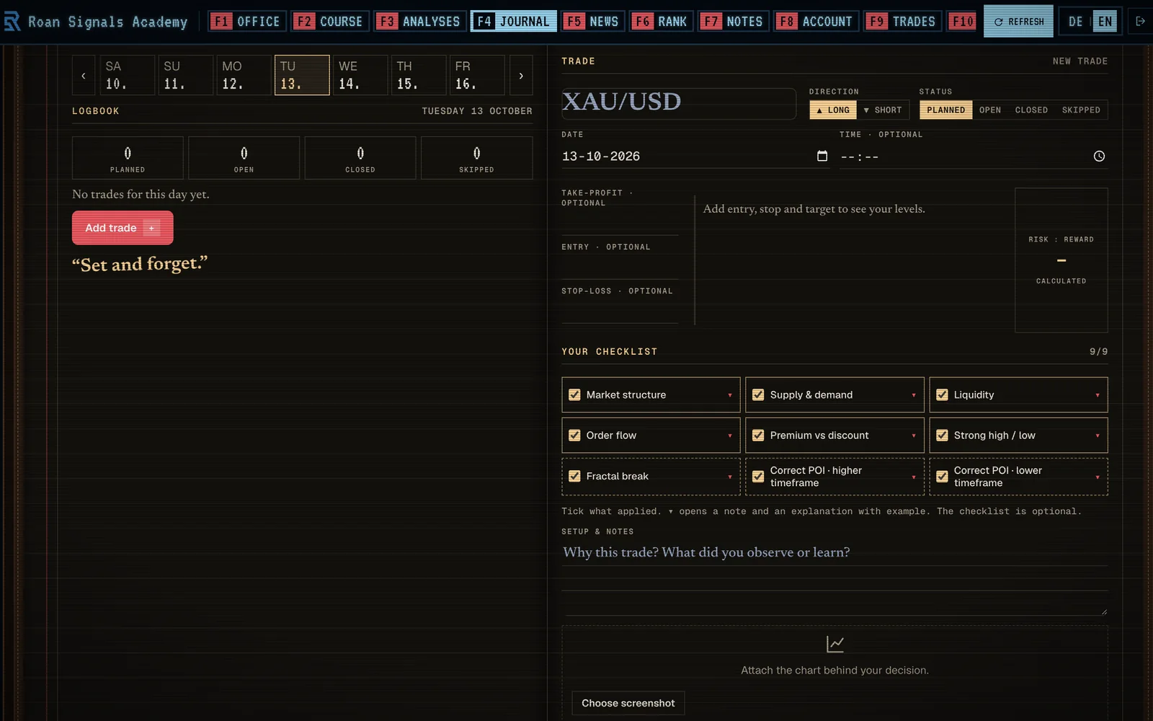This screenshot has width=1153, height=721.
Task: Untick the Fractal break checkbox
Action: [574, 476]
